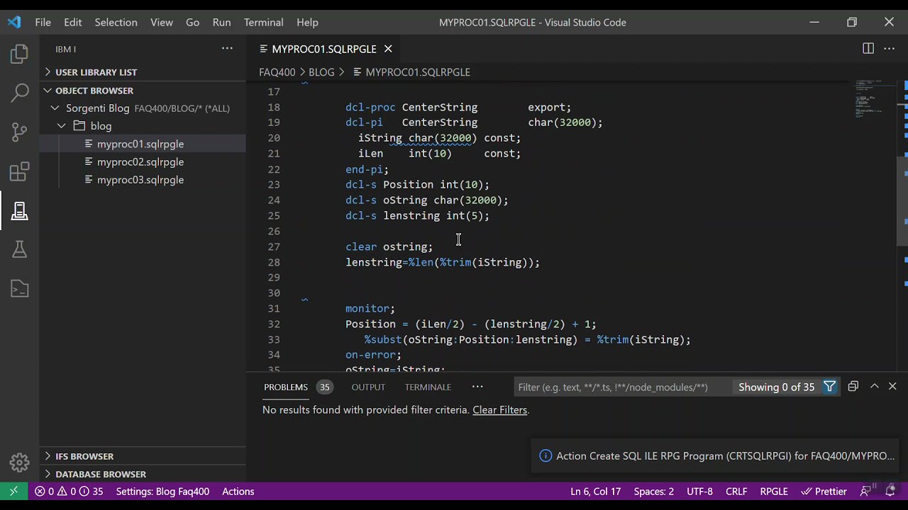Click the FAQ400 breadcrumb
Viewport: 908px width, 510px height.
point(277,72)
